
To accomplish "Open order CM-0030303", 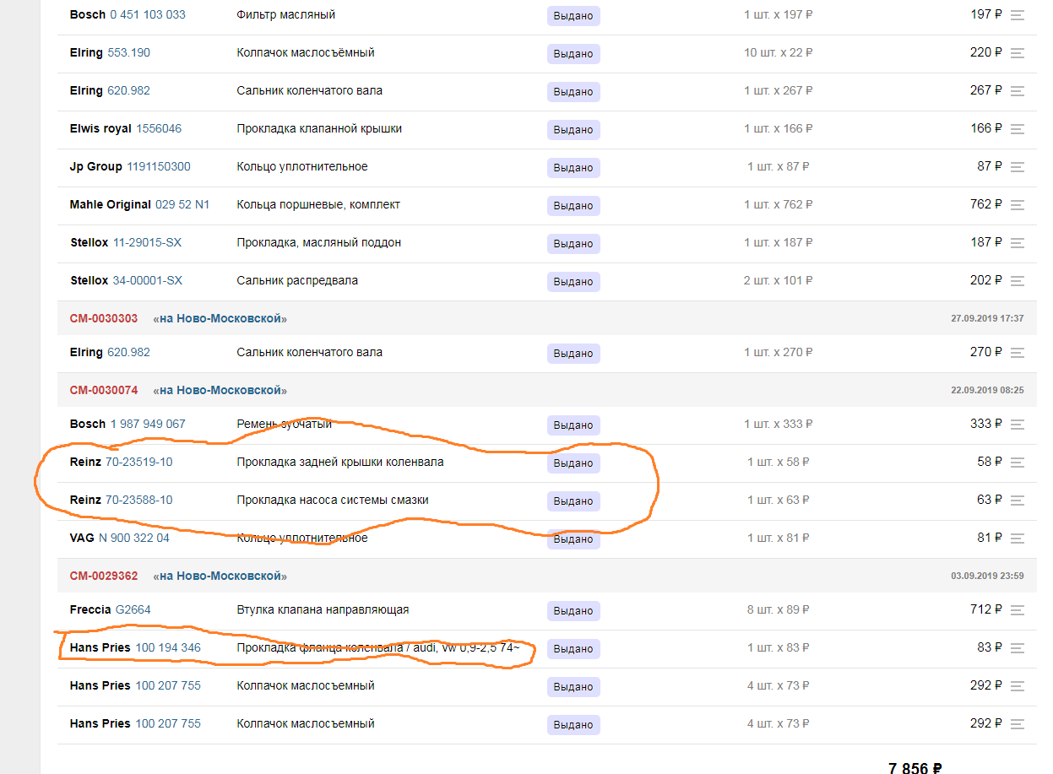I will [104, 318].
